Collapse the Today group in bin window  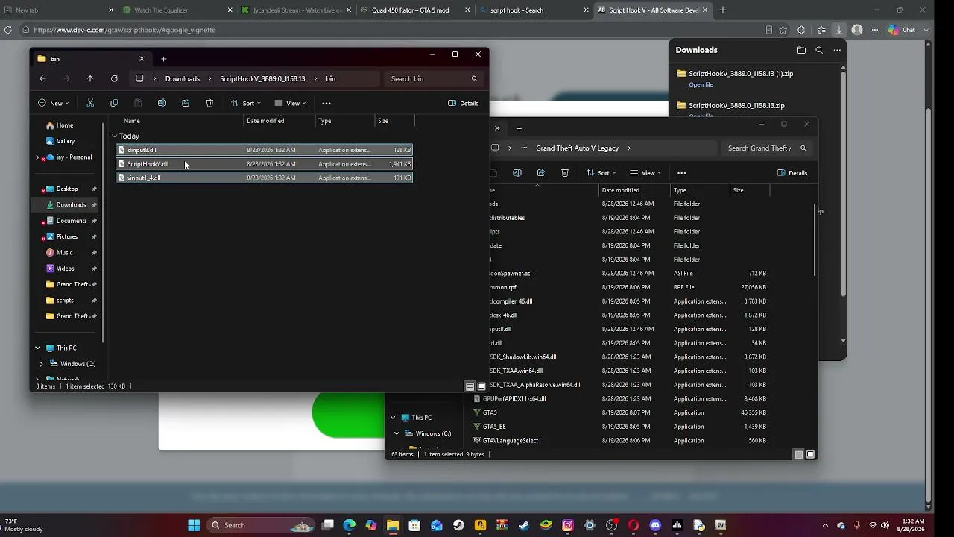click(114, 136)
